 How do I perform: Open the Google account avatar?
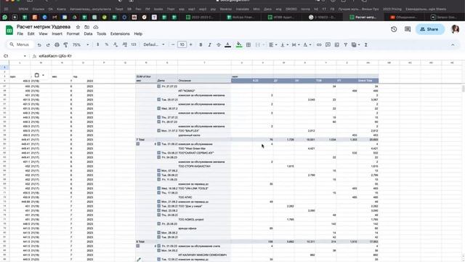pyautogui.click(x=456, y=29)
